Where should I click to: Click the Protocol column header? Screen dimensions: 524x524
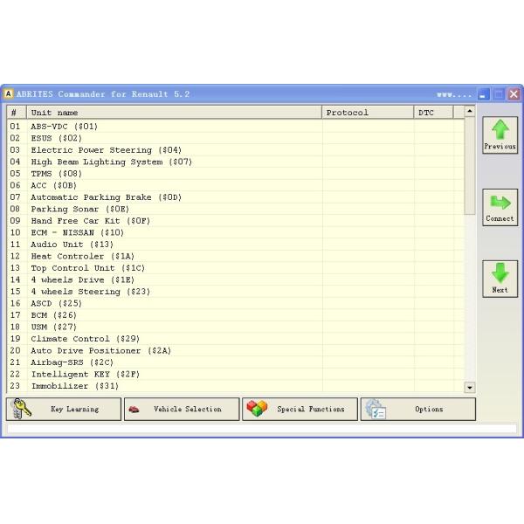coord(368,113)
